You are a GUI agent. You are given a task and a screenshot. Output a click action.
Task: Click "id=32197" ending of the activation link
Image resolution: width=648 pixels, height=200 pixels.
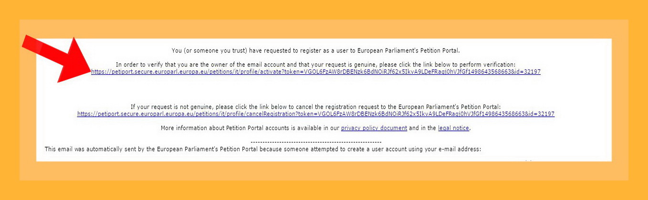click(527, 72)
